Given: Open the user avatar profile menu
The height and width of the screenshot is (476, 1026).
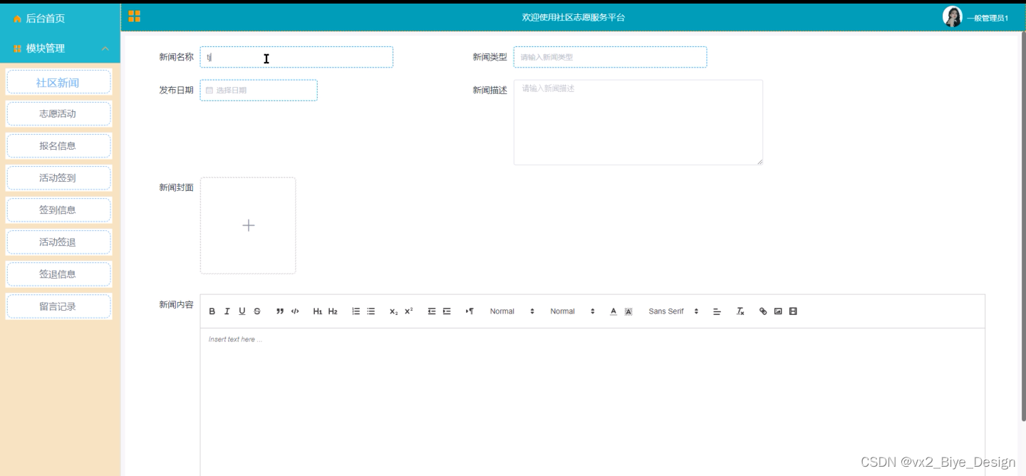Looking at the screenshot, I should click(952, 16).
